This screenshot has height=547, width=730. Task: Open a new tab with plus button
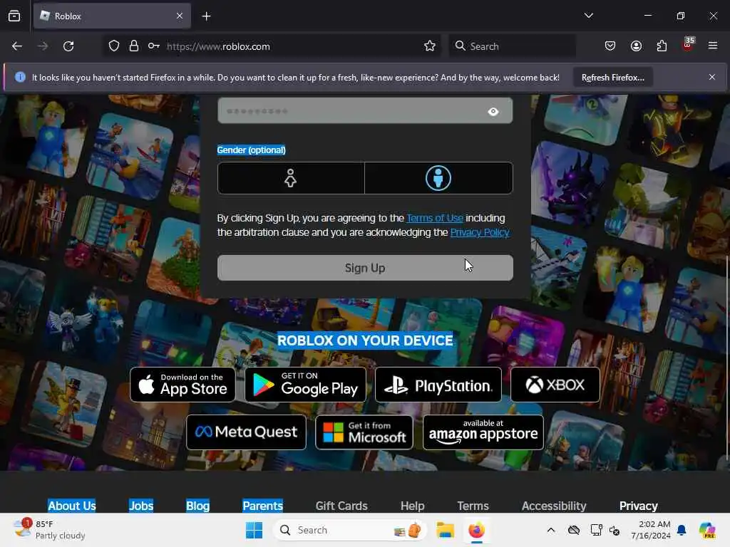[x=206, y=16]
